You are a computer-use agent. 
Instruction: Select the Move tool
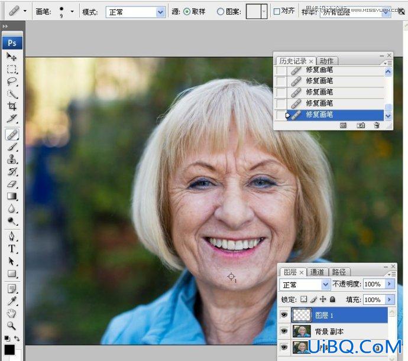tap(11, 57)
